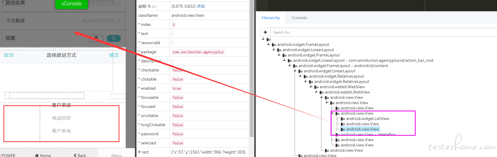Screen dimensions: 497x157
Task: Click the hierarchy Search for field
Action: 384,32
